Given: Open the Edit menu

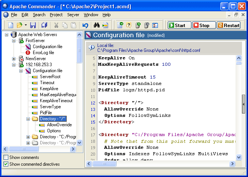Looking at the screenshot, I should click(x=25, y=15).
